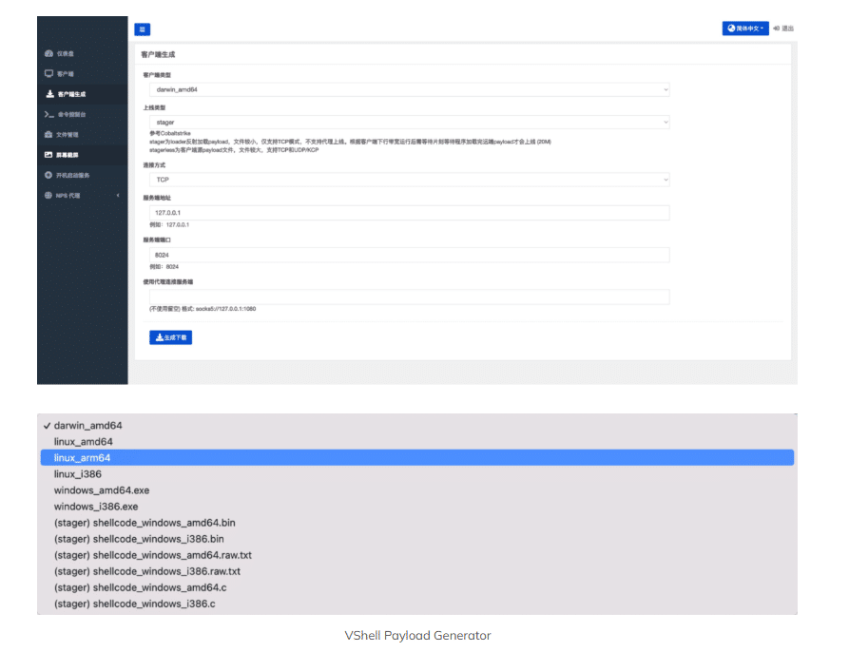Click the logout icon next to 退出

[777, 29]
